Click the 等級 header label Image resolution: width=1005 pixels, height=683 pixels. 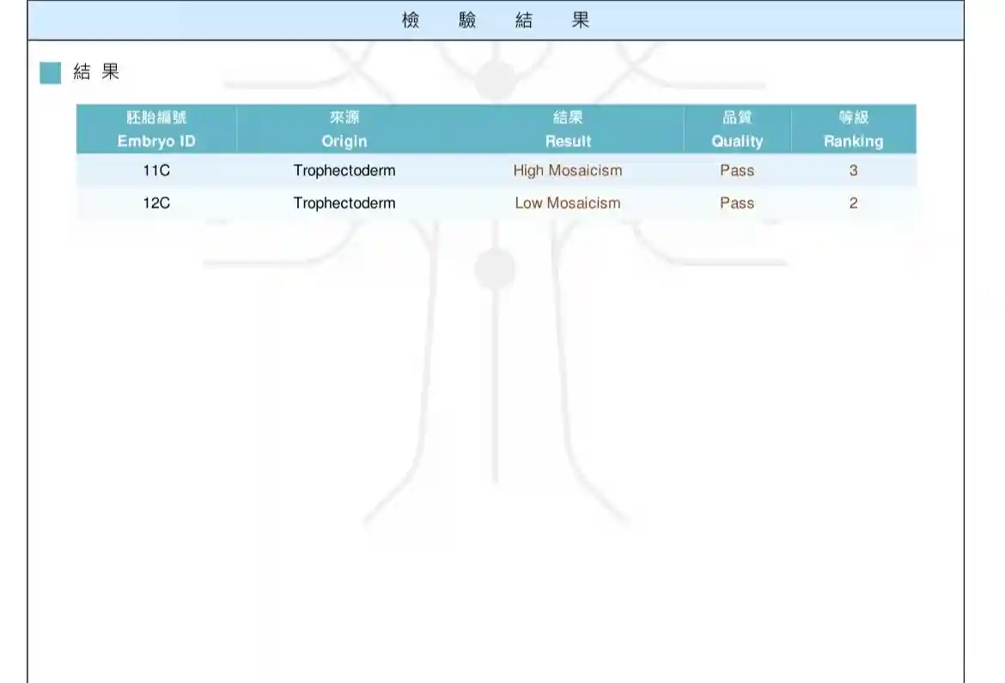click(853, 118)
